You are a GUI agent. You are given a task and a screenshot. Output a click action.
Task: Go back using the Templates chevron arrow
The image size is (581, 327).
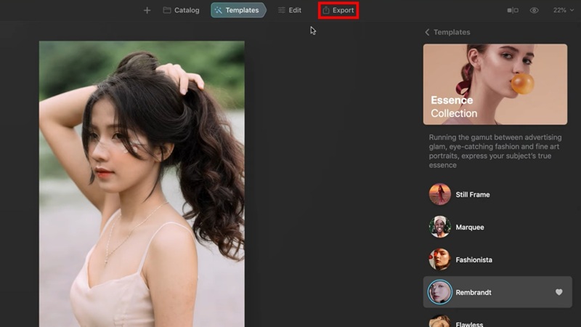[x=427, y=32]
